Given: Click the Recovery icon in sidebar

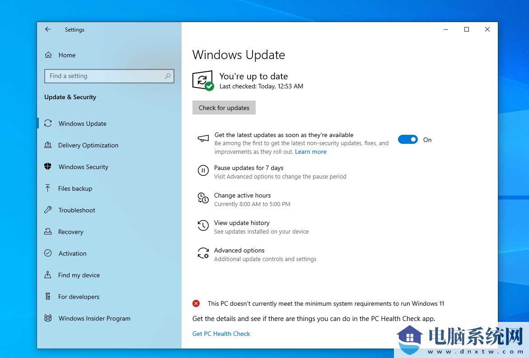Looking at the screenshot, I should 48,231.
